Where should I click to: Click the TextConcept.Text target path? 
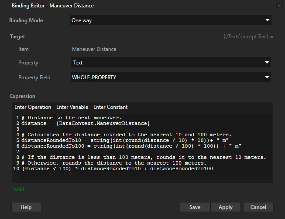tap(247, 37)
